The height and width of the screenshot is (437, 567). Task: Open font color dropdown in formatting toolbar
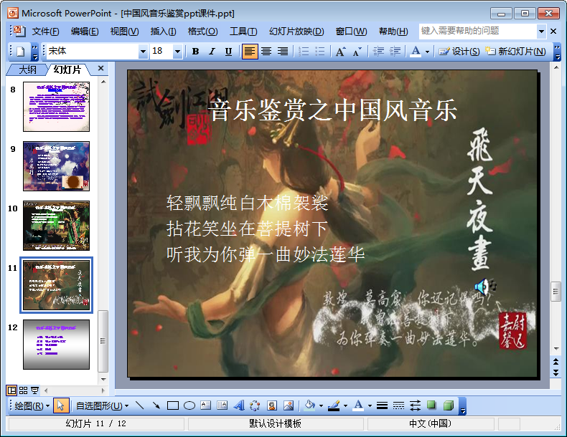(428, 52)
